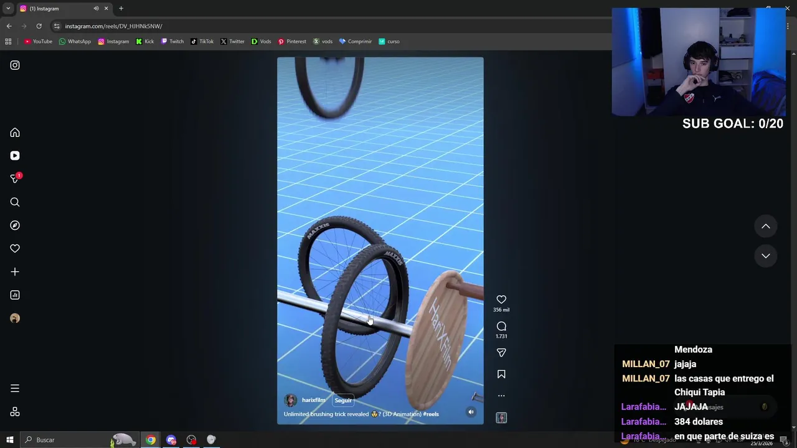Pause the reel video
Image resolution: width=797 pixels, height=448 pixels.
tap(380, 240)
